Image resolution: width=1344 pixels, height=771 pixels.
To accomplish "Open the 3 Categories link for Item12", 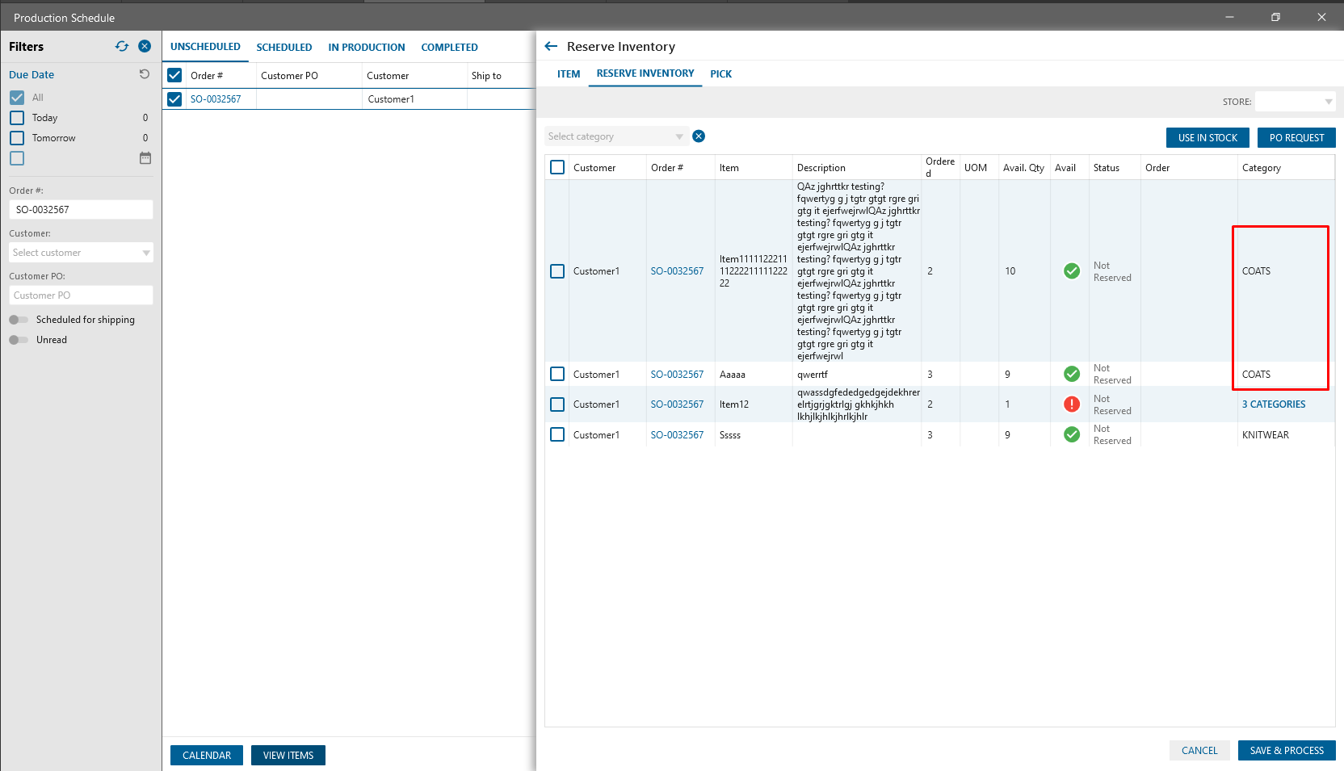I will (1274, 404).
